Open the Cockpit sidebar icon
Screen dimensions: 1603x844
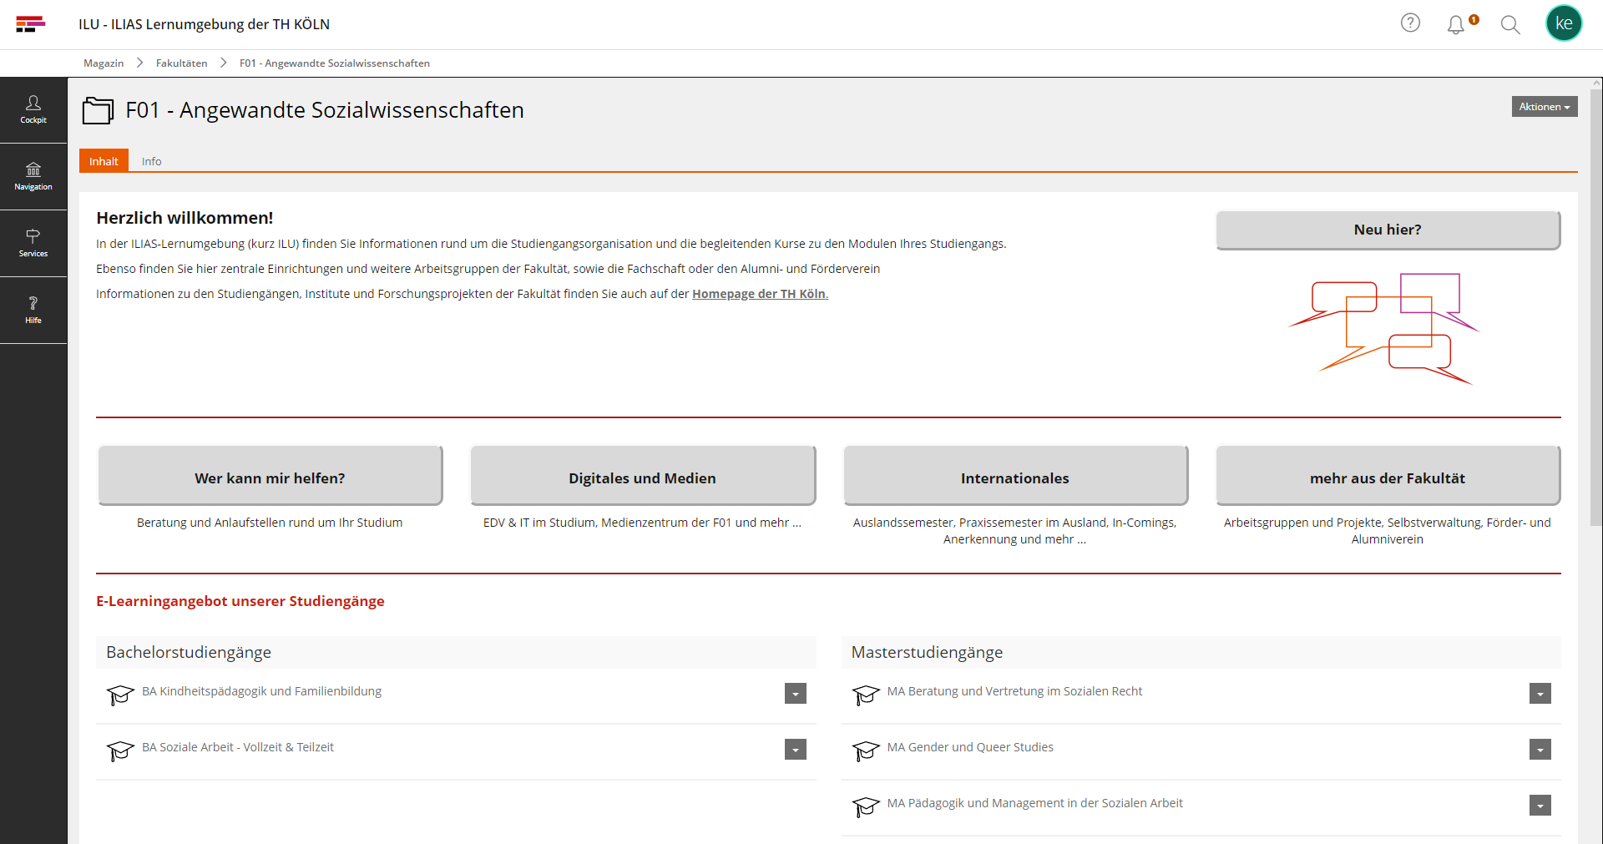coord(33,109)
